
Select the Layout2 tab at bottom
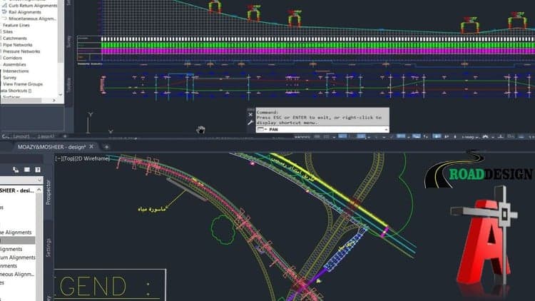pyautogui.click(x=46, y=136)
